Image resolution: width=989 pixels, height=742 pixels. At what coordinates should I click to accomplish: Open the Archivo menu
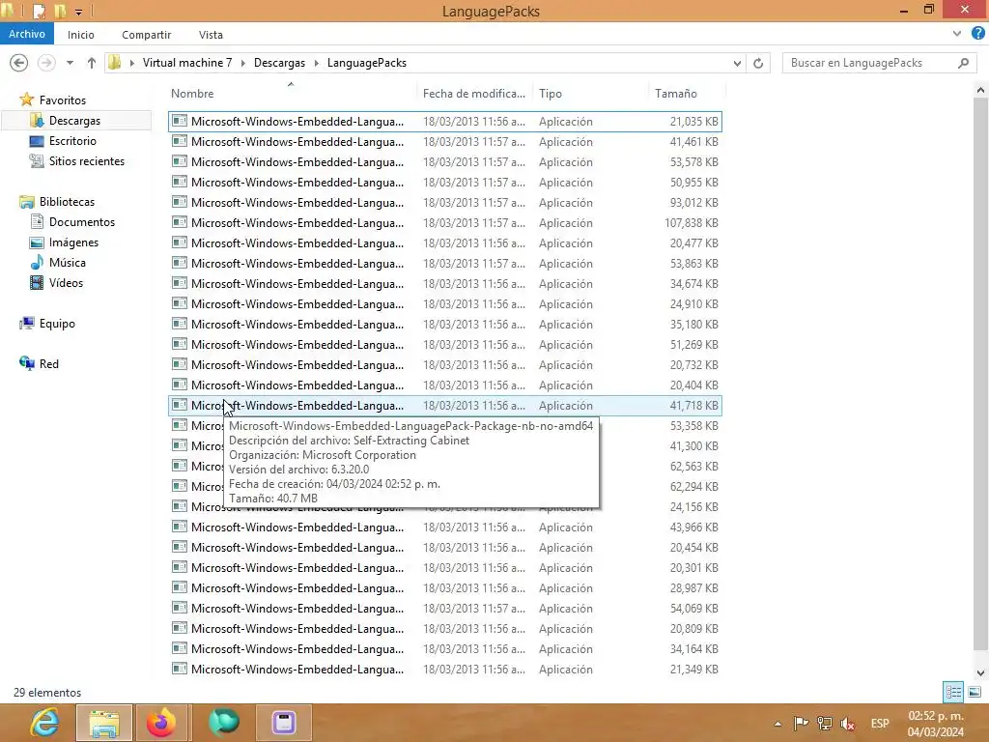tap(26, 34)
